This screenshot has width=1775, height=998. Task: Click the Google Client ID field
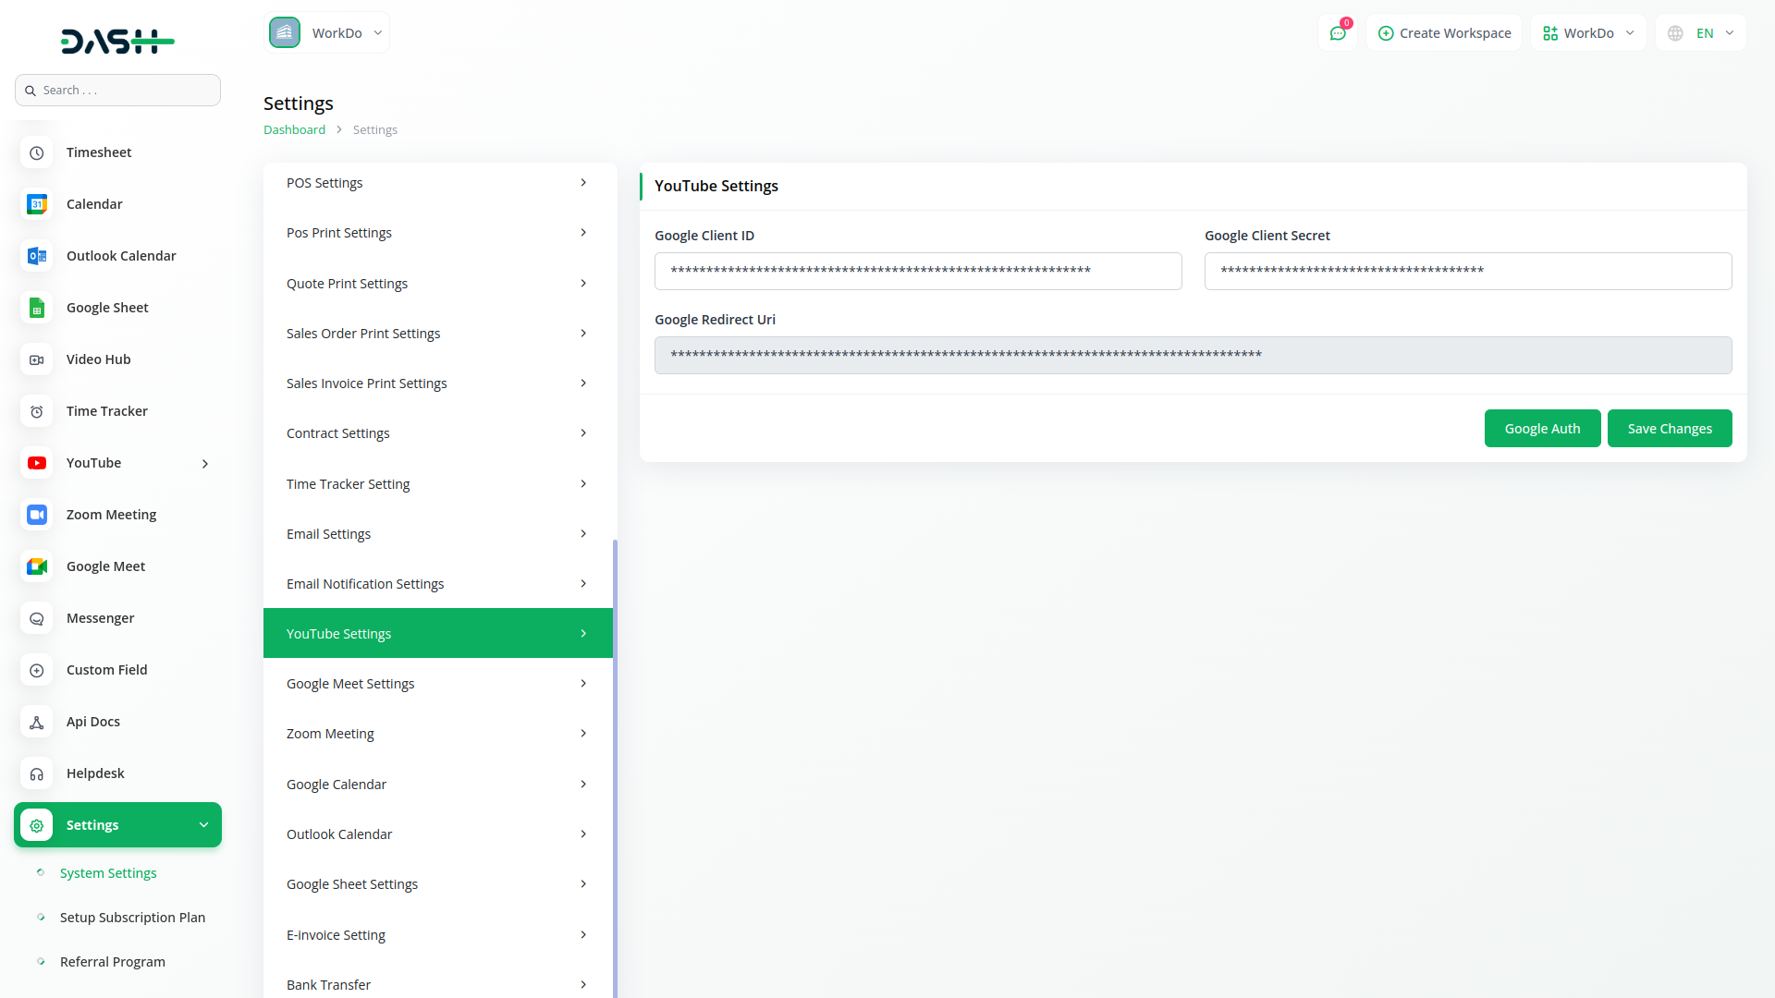pyautogui.click(x=917, y=272)
